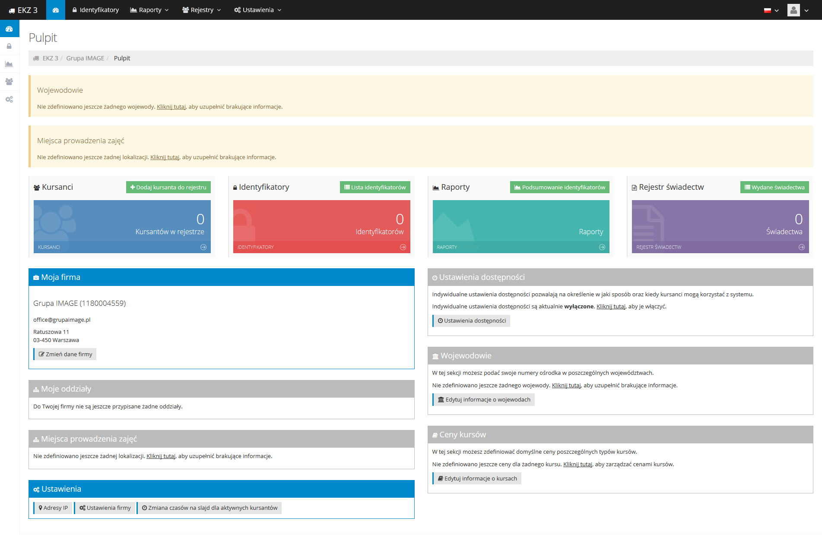Click KURSANCI footer label in blue tile
Image resolution: width=822 pixels, height=543 pixels.
(x=49, y=247)
